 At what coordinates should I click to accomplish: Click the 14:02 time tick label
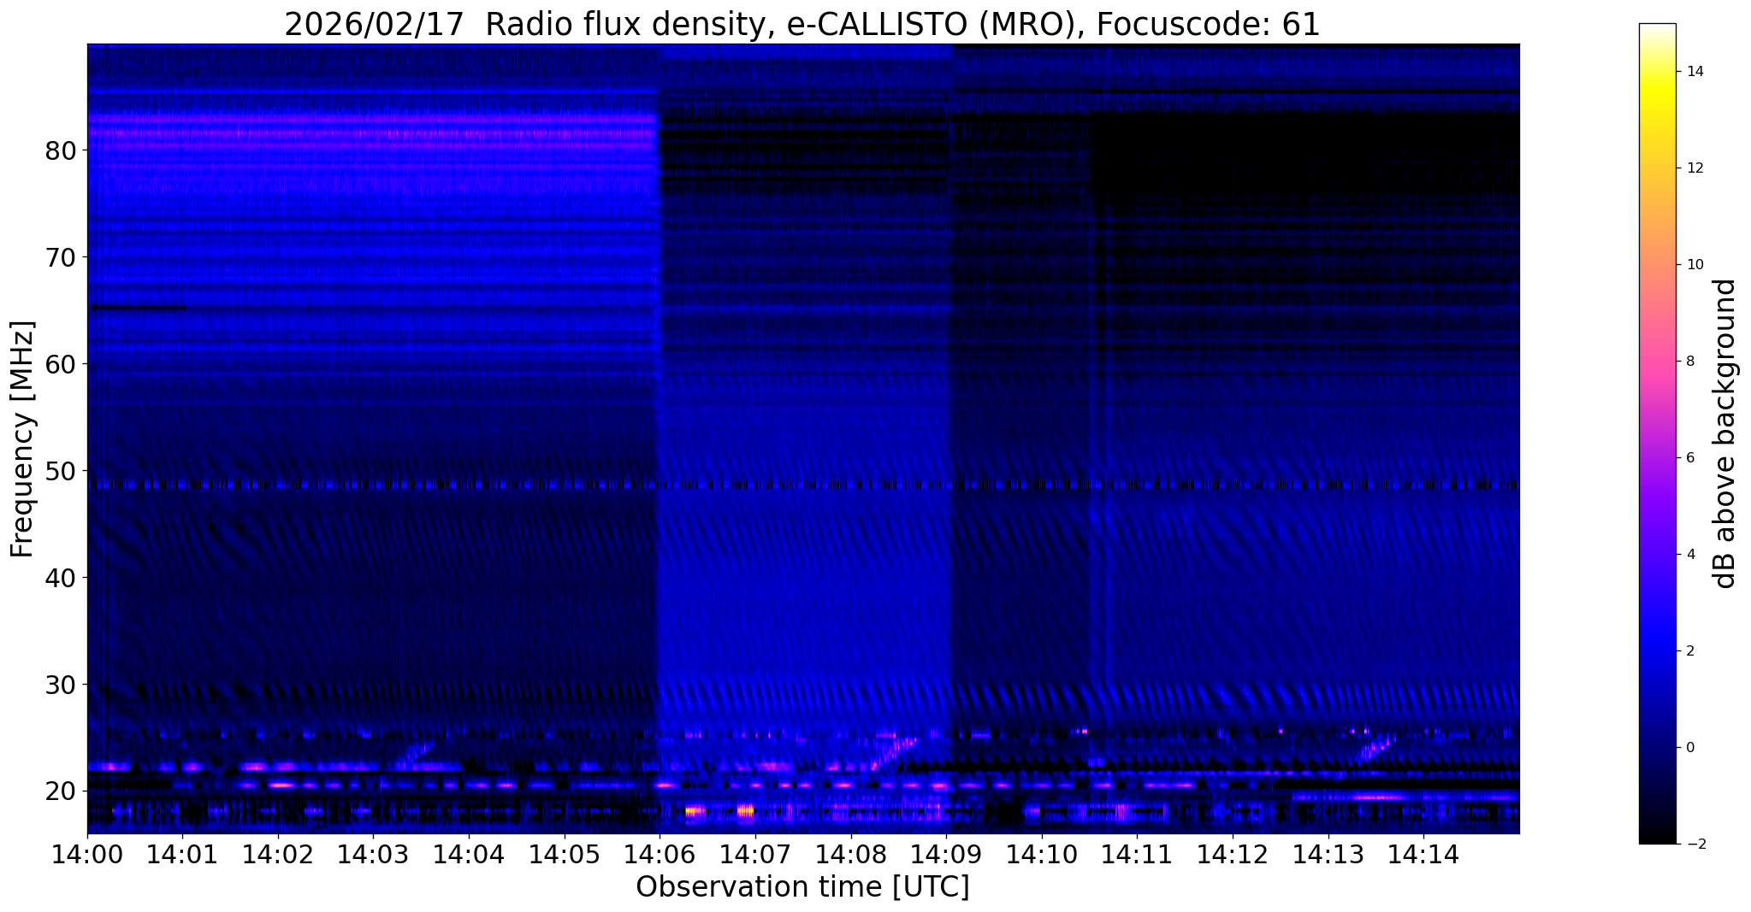point(278,853)
